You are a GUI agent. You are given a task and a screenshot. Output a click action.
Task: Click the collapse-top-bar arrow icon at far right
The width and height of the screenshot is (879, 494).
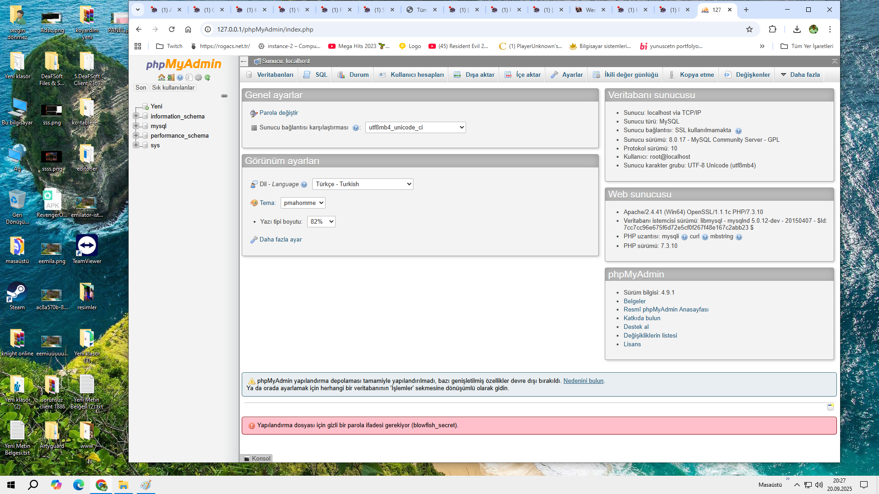[x=835, y=61]
